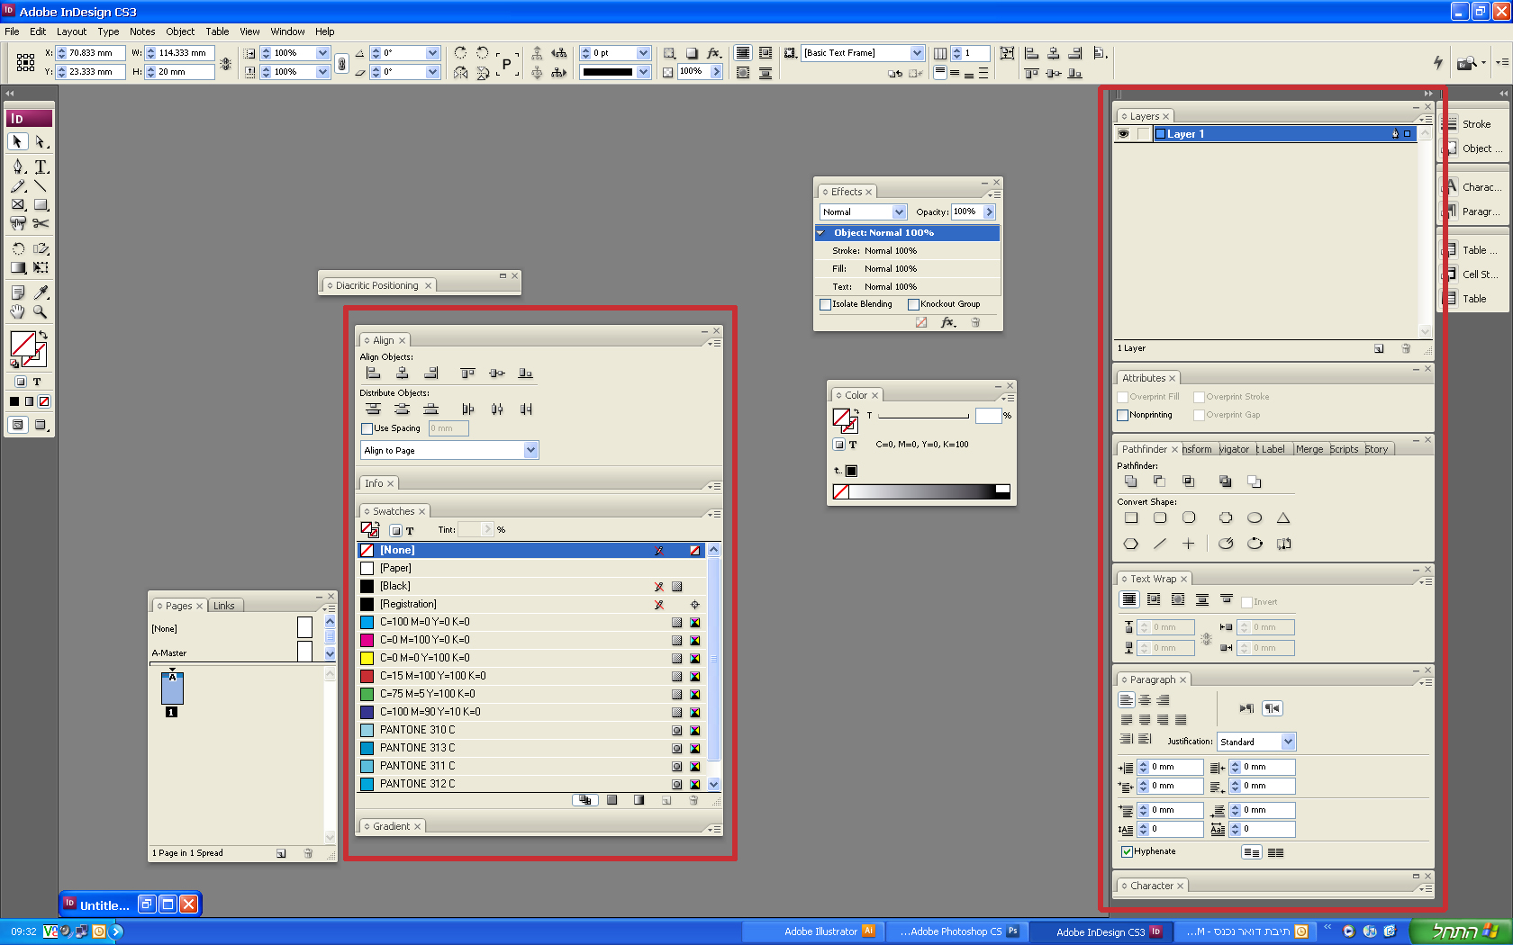Click Align Center in Paragraph panel
The height and width of the screenshot is (945, 1513).
tap(1145, 700)
